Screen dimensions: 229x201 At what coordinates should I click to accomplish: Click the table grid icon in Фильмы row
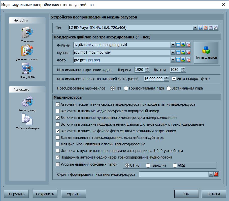tap(178, 45)
